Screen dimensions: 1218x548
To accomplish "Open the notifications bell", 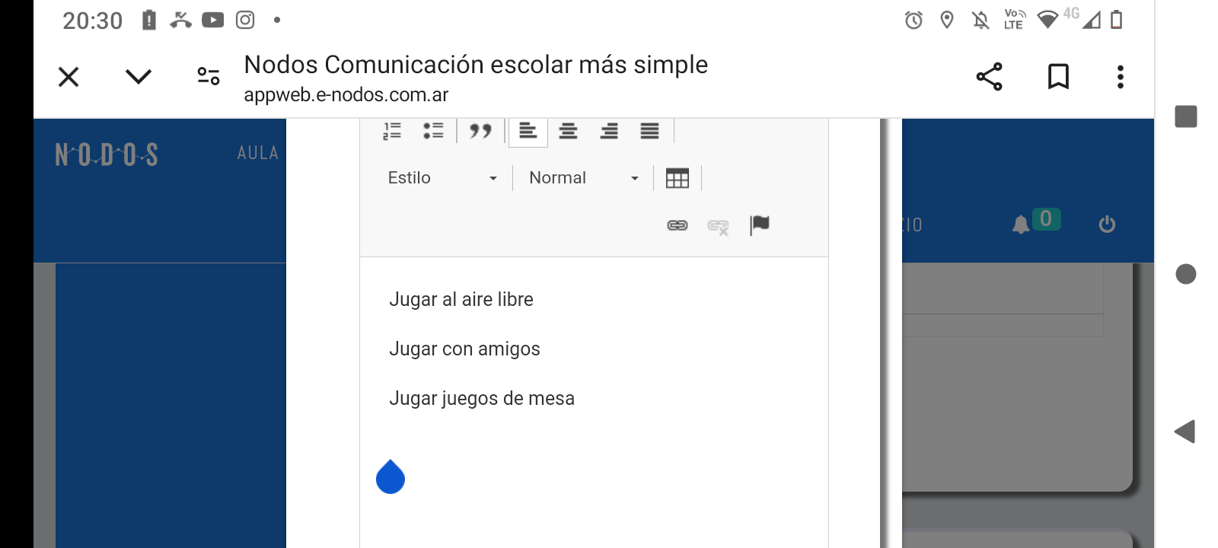I will pos(1021,225).
